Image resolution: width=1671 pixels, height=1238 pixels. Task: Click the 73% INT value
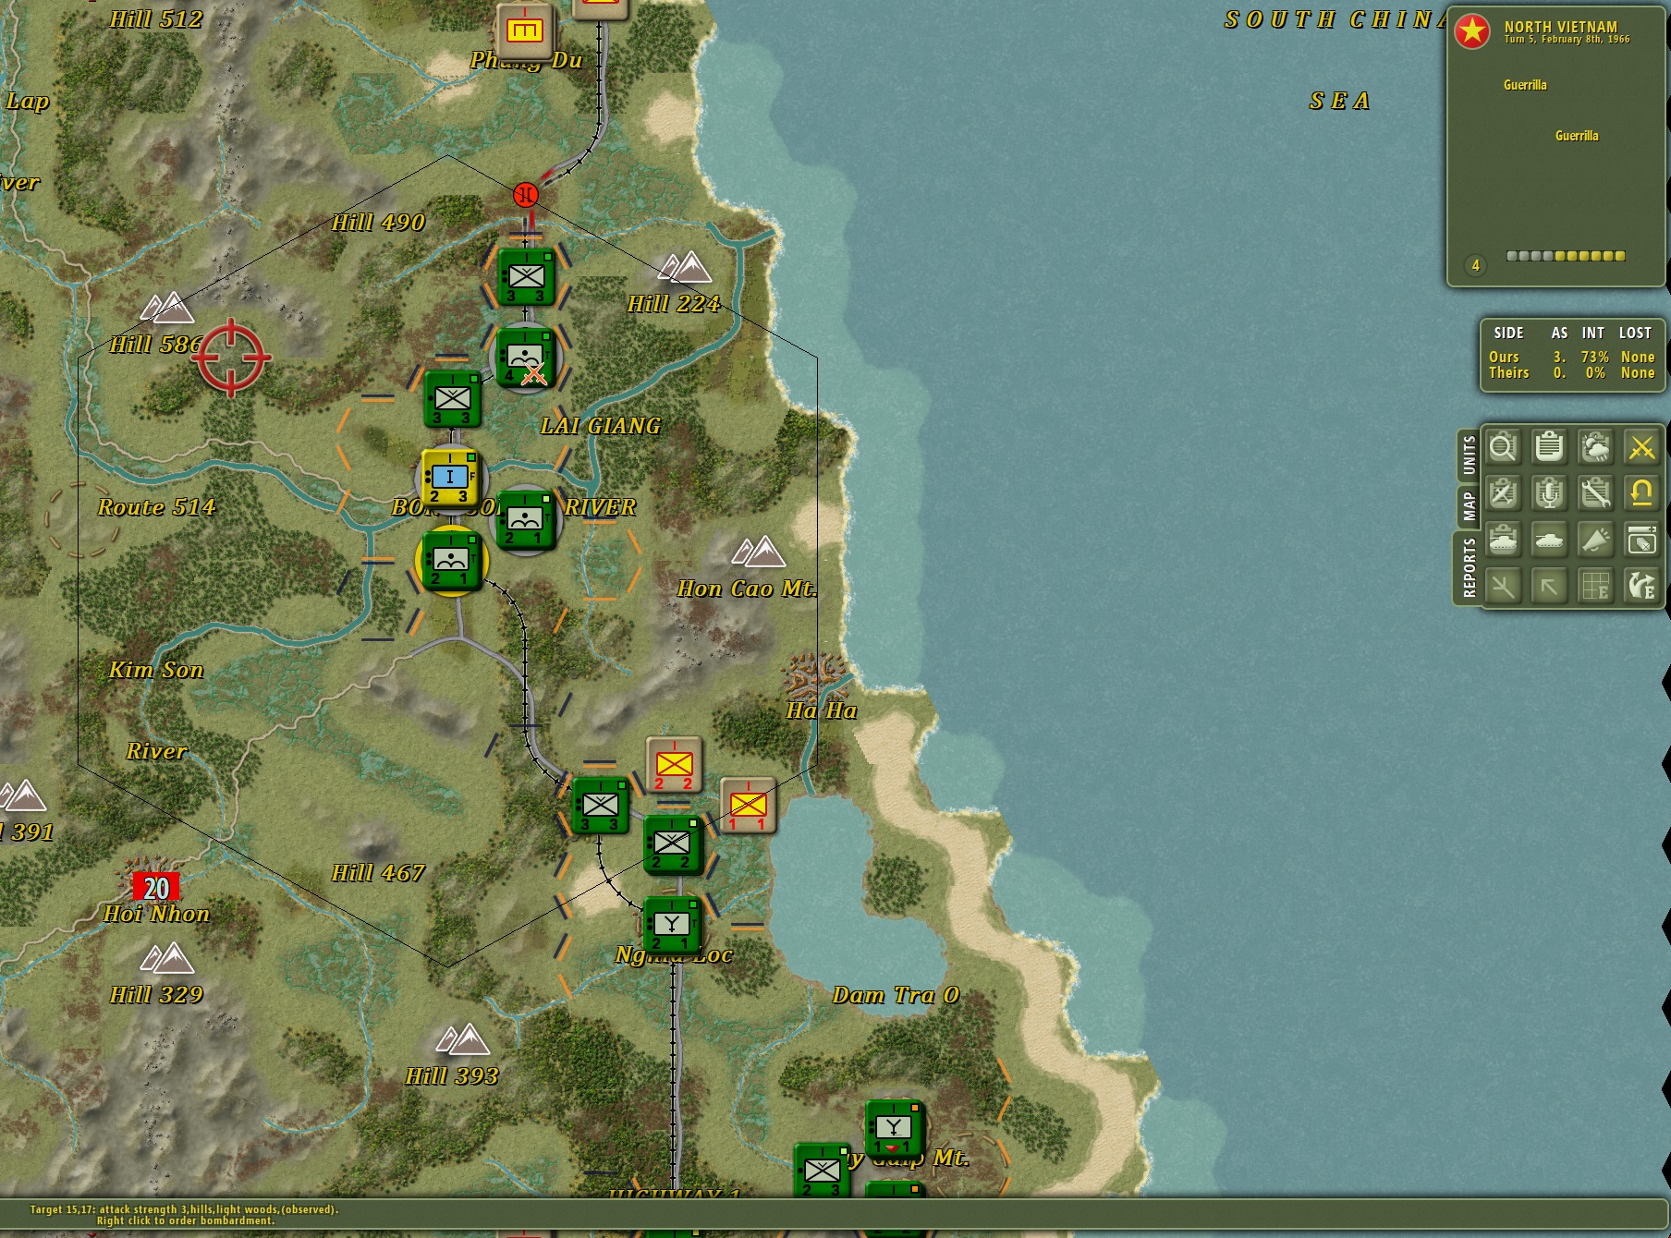pos(1594,357)
